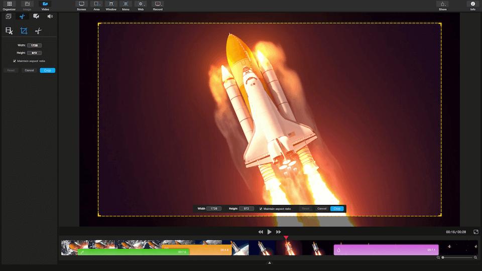This screenshot has width=482, height=271.
Task: Click the bottom-left crop corner handle
Action: pos(99,215)
